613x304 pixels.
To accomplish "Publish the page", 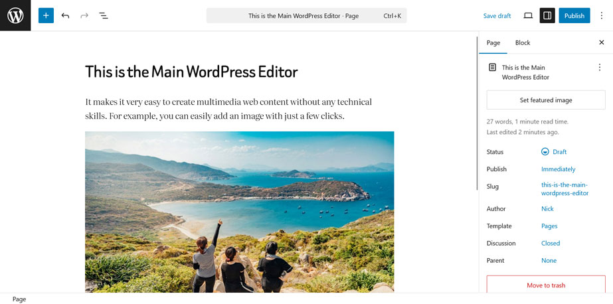I will pyautogui.click(x=574, y=16).
